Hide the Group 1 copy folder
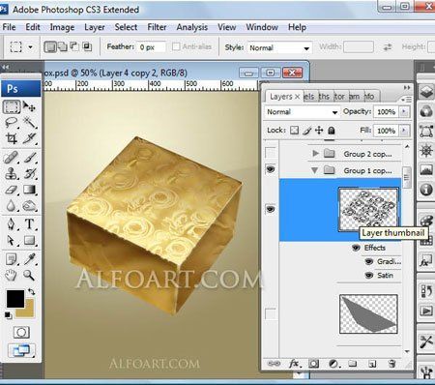This screenshot has width=435, height=385. click(x=271, y=169)
